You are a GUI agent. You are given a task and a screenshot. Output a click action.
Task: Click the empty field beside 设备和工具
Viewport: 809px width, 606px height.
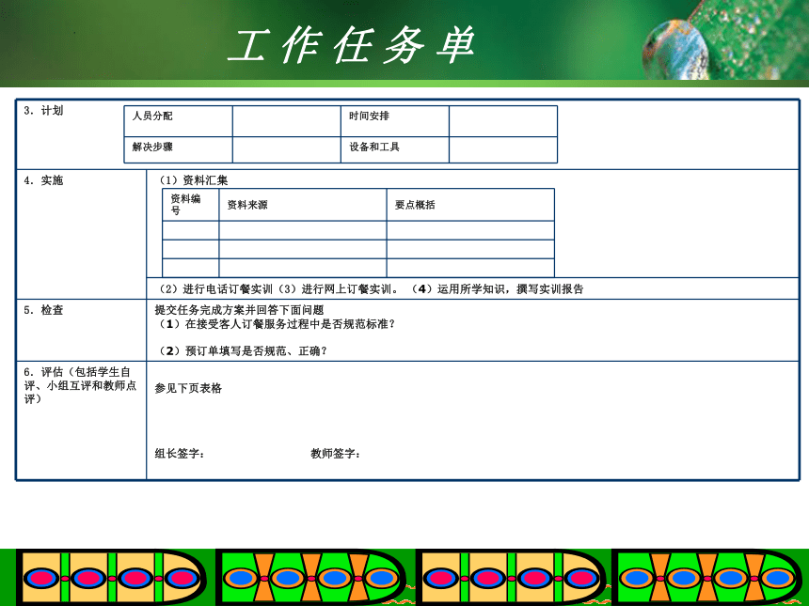pos(503,150)
